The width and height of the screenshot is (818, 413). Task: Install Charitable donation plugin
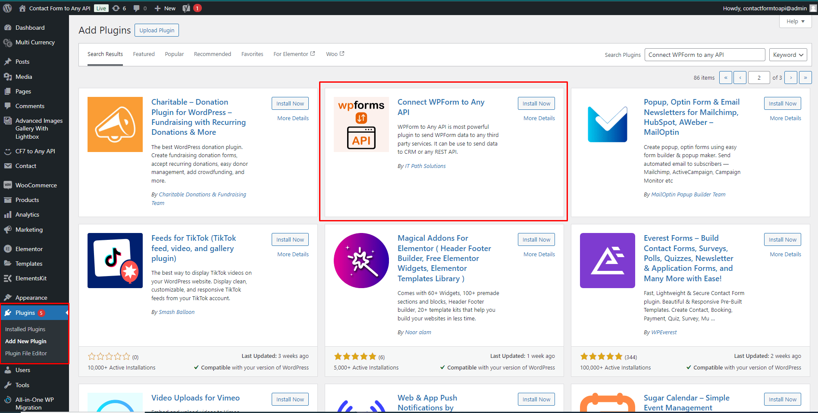(x=290, y=103)
